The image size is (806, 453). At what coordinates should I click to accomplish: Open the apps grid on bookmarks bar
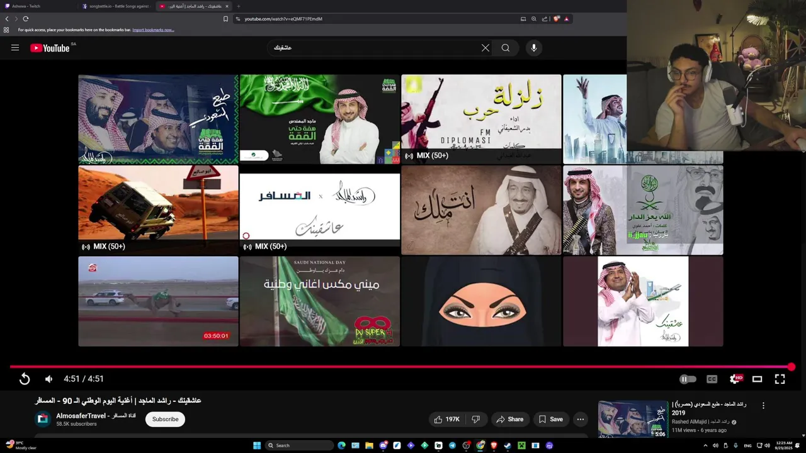[x=6, y=30]
